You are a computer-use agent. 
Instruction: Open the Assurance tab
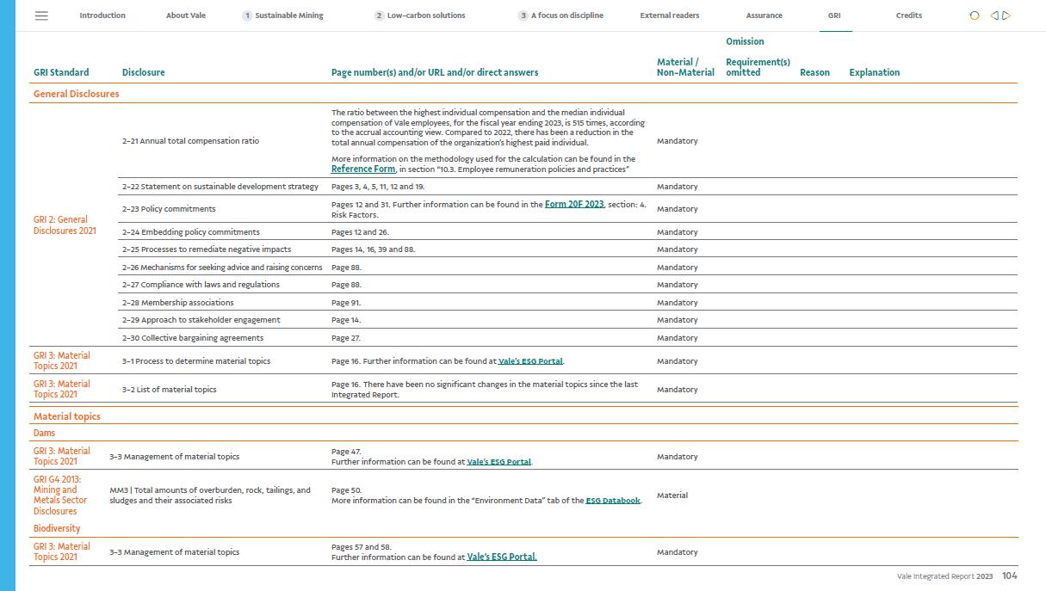pos(764,15)
